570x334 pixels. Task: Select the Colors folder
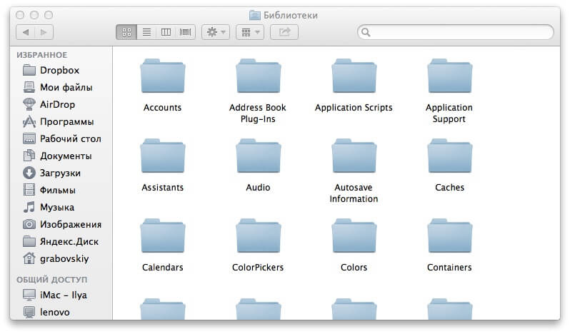[x=354, y=245]
